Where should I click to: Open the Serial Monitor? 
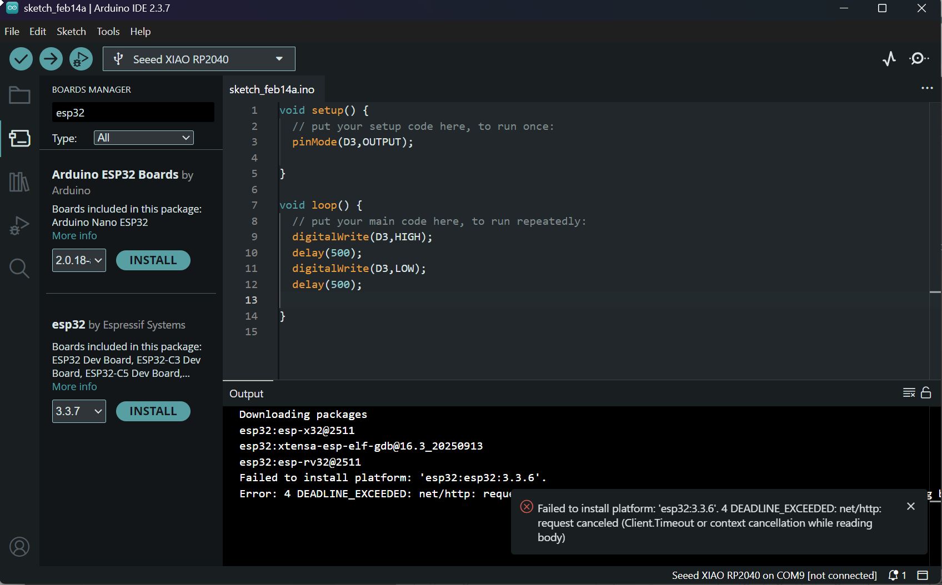[x=919, y=59]
